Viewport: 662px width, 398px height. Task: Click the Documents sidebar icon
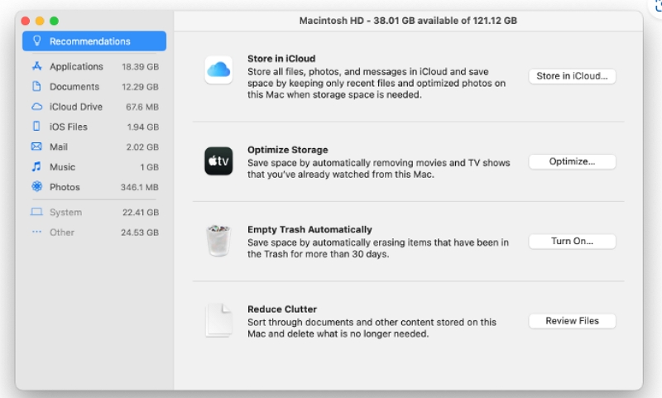pyautogui.click(x=36, y=87)
